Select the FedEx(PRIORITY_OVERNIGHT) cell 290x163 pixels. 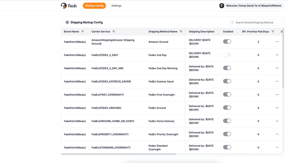point(110,134)
